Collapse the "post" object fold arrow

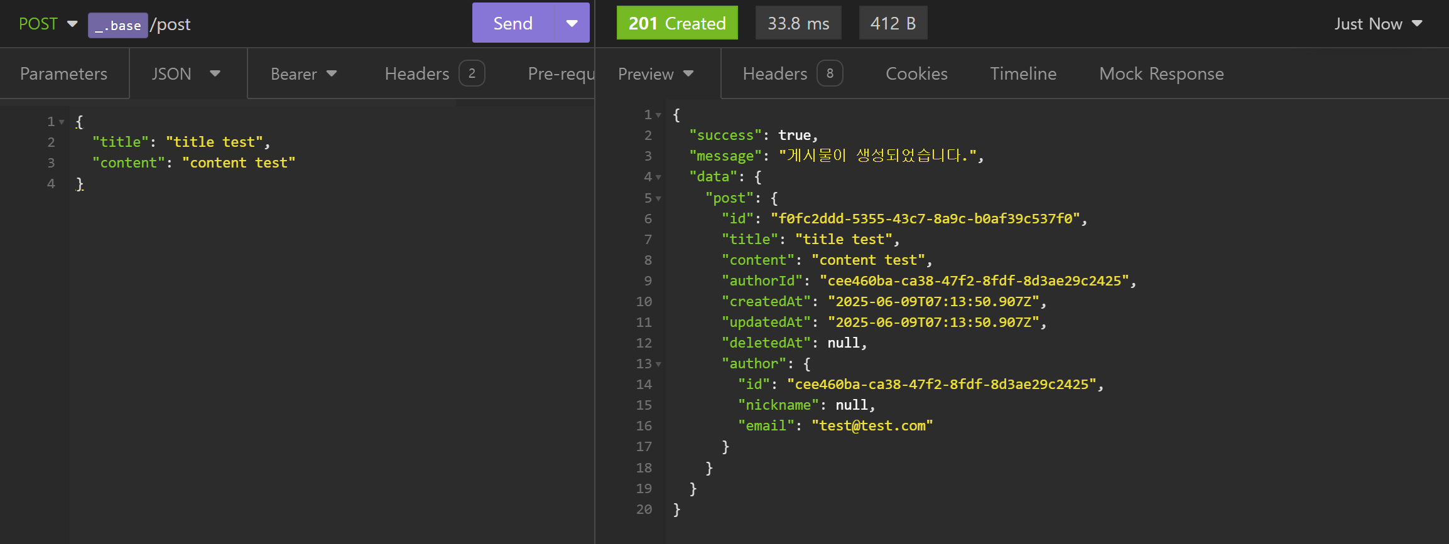(x=658, y=198)
